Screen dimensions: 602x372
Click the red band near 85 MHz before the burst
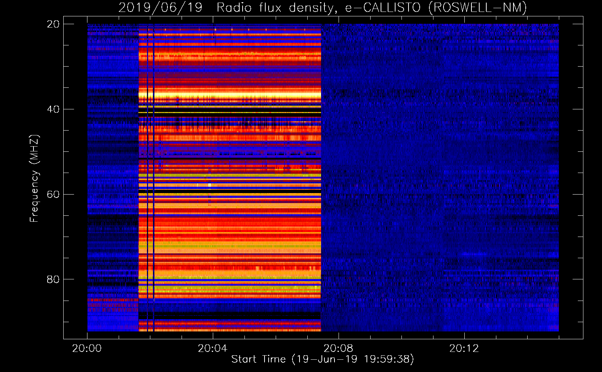click(113, 300)
